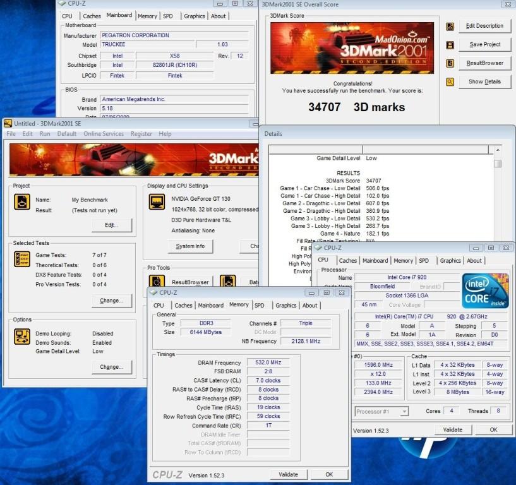
Task: Open the Default menu in 3DMark2001 SE
Action: [x=67, y=134]
